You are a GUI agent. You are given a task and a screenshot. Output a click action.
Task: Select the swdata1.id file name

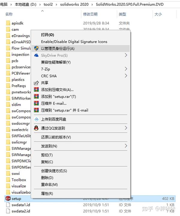21,205
